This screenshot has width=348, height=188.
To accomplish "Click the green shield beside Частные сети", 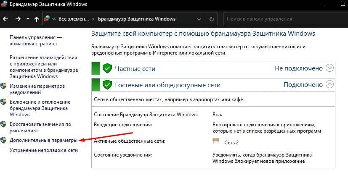I will [107, 68].
